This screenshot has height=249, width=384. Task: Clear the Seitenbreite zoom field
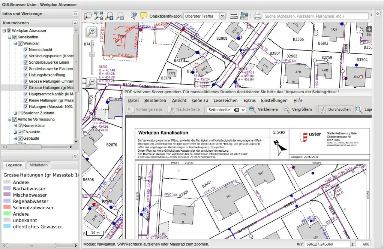(x=236, y=110)
